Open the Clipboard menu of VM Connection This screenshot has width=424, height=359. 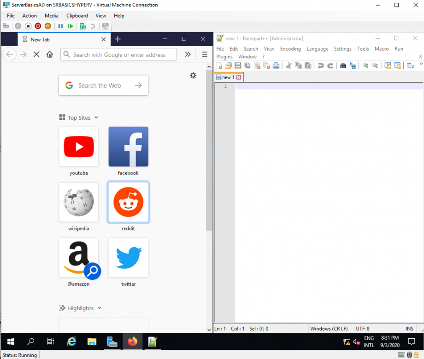[x=77, y=16]
